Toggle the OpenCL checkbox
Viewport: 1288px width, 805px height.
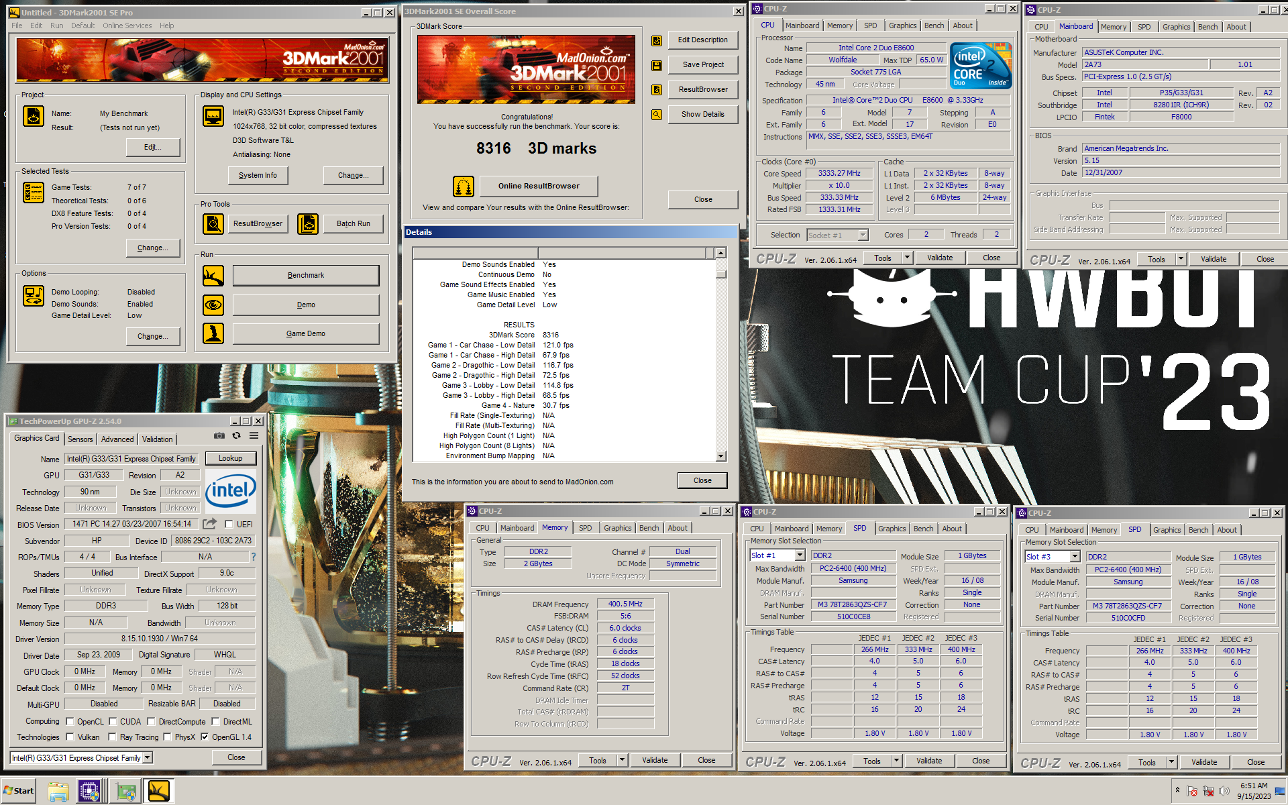click(70, 722)
